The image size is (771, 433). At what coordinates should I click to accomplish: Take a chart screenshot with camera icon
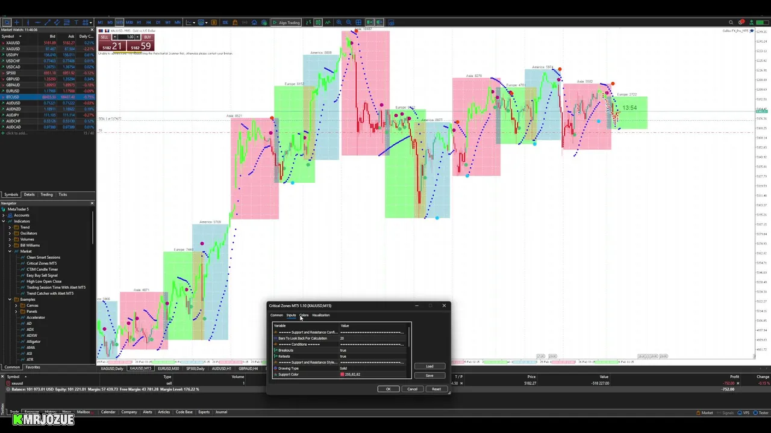point(390,22)
